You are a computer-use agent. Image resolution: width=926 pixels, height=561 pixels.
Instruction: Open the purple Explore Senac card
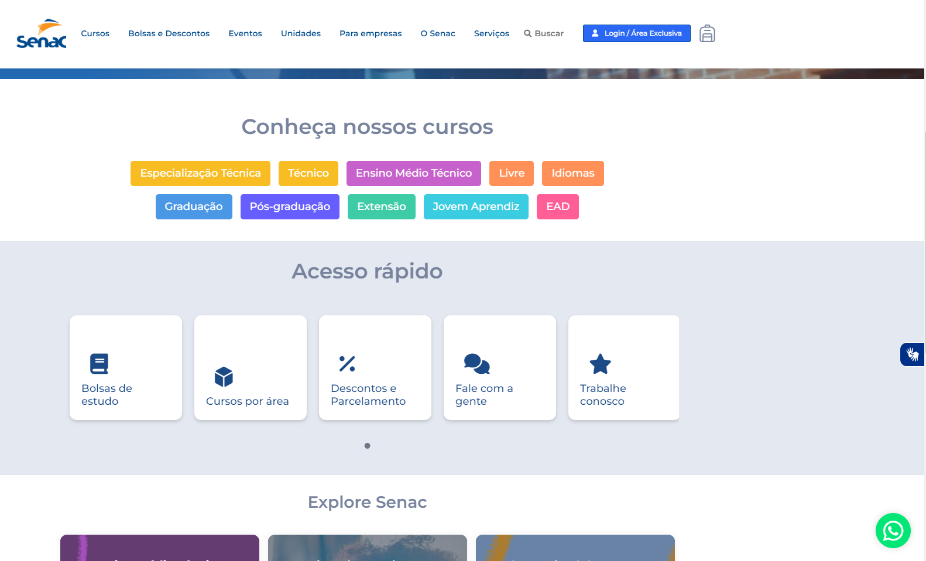pos(160,548)
